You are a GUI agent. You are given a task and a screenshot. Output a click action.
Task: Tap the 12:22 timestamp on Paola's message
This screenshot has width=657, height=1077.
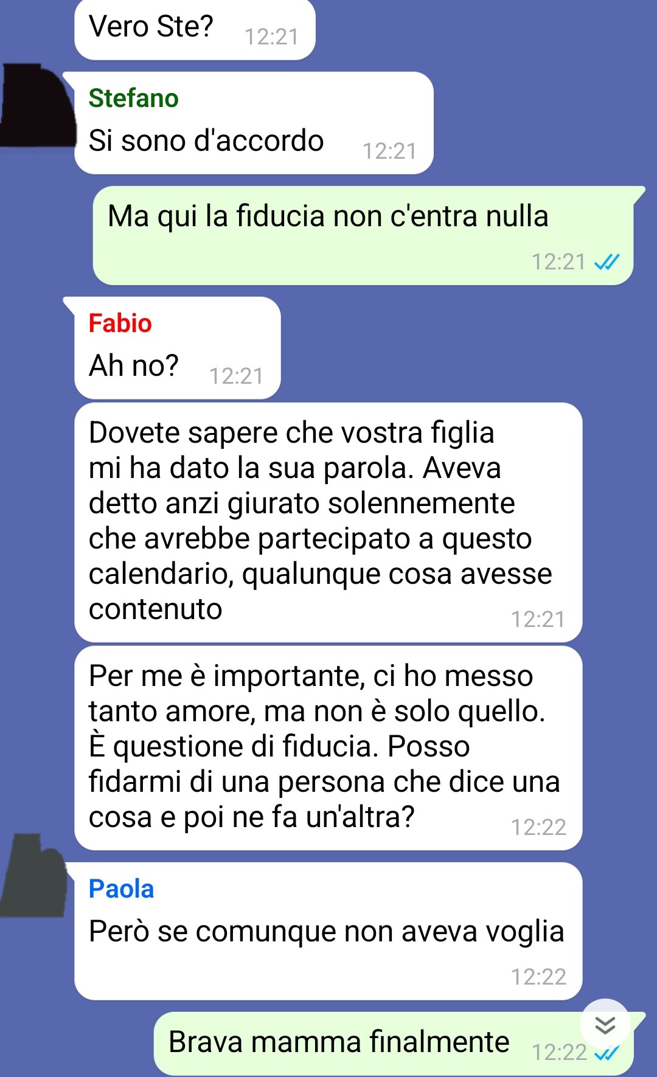click(x=538, y=977)
